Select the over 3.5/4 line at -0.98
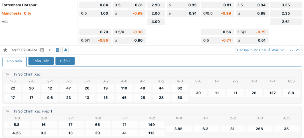Screen dimensions: 304x138 pos(129,32)
